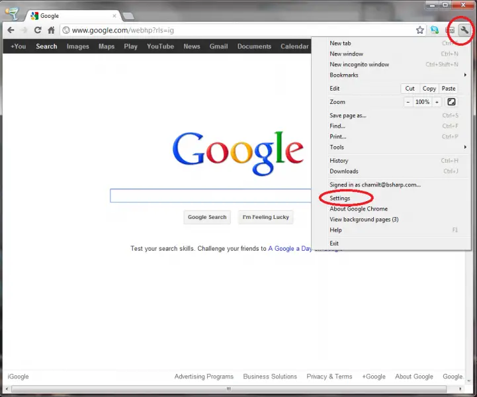Open Images in the Google bar
477x397 pixels.
pos(78,46)
